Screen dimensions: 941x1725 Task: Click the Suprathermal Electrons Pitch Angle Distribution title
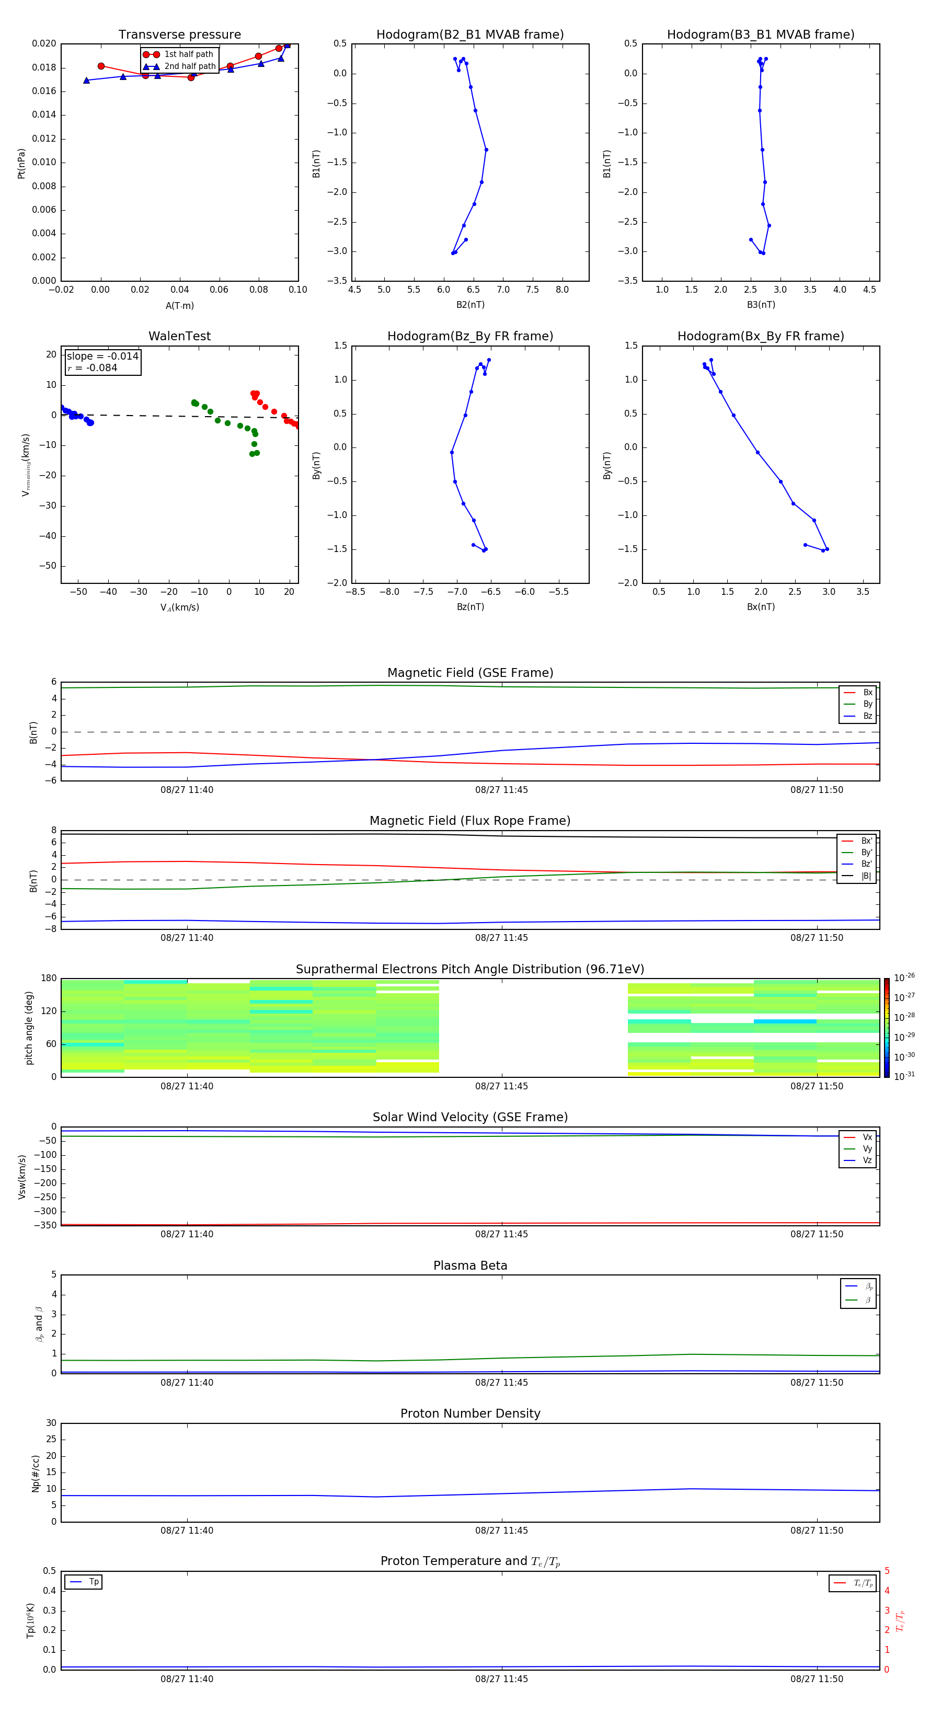click(470, 970)
